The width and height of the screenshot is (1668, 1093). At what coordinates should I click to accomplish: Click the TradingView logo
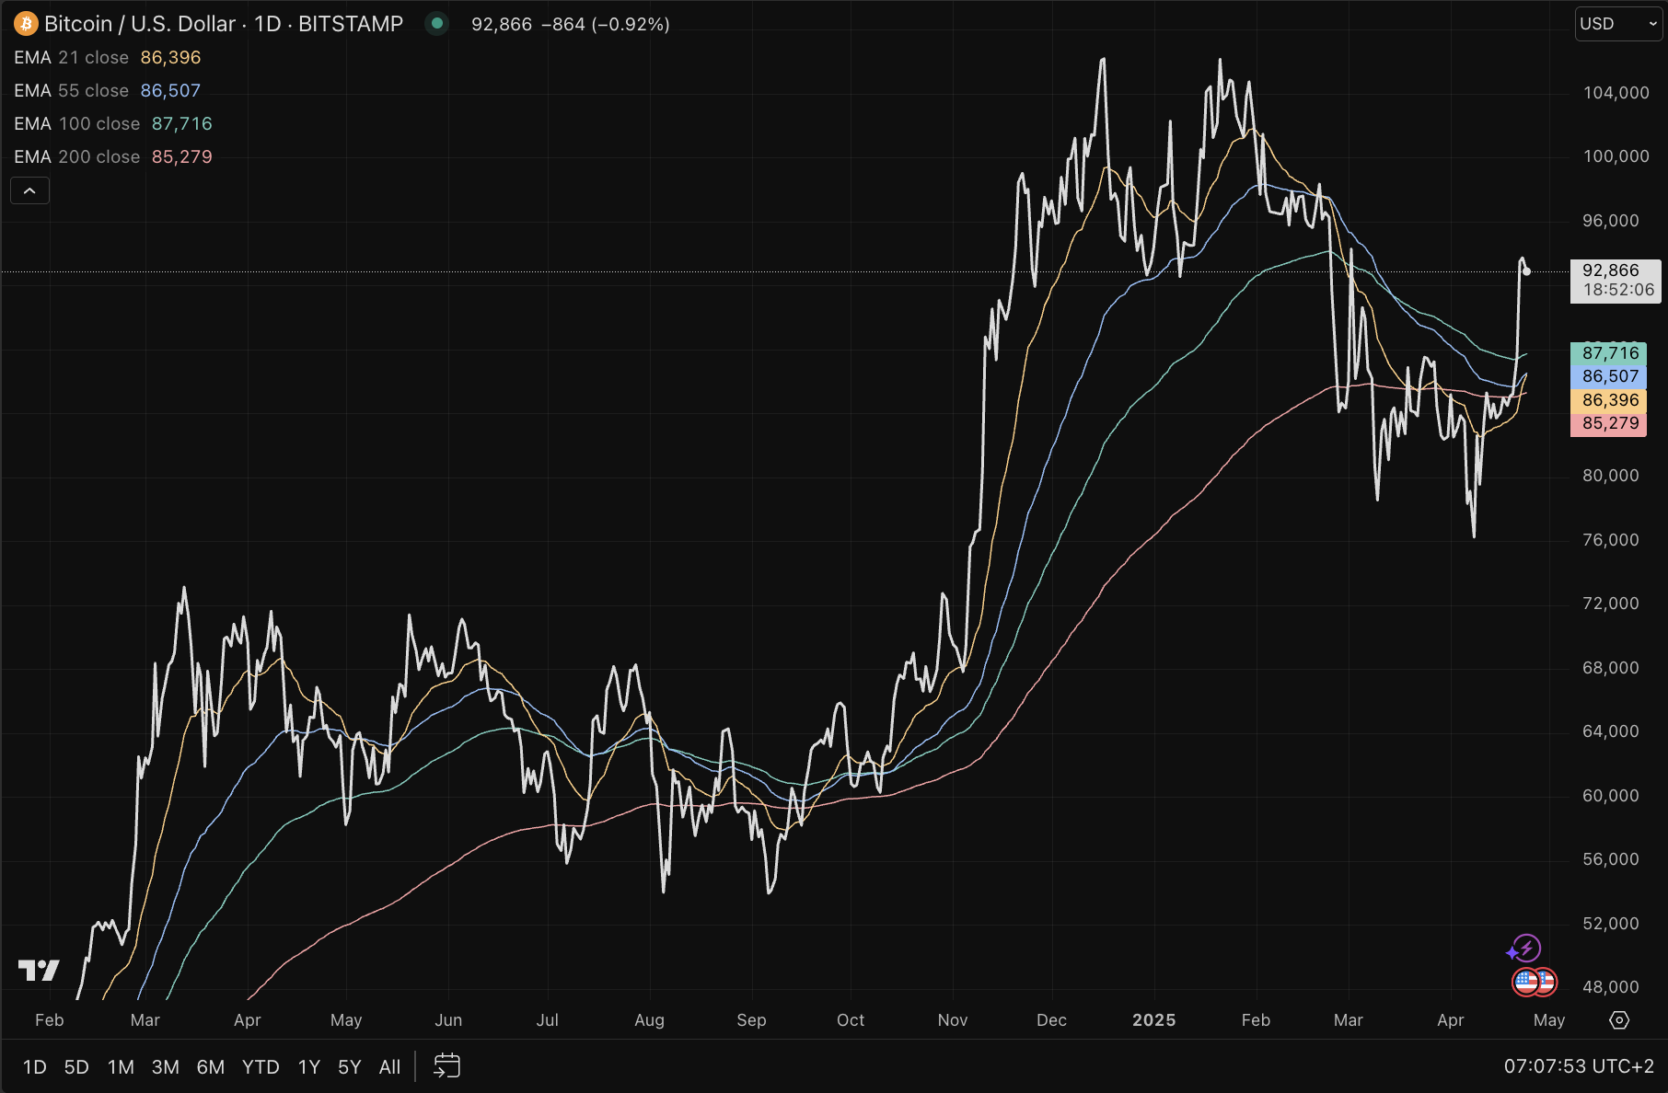39,970
